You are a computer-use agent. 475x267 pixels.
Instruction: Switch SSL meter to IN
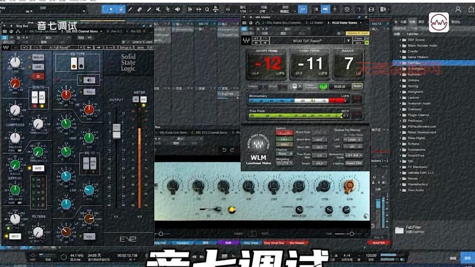pyautogui.click(x=136, y=99)
